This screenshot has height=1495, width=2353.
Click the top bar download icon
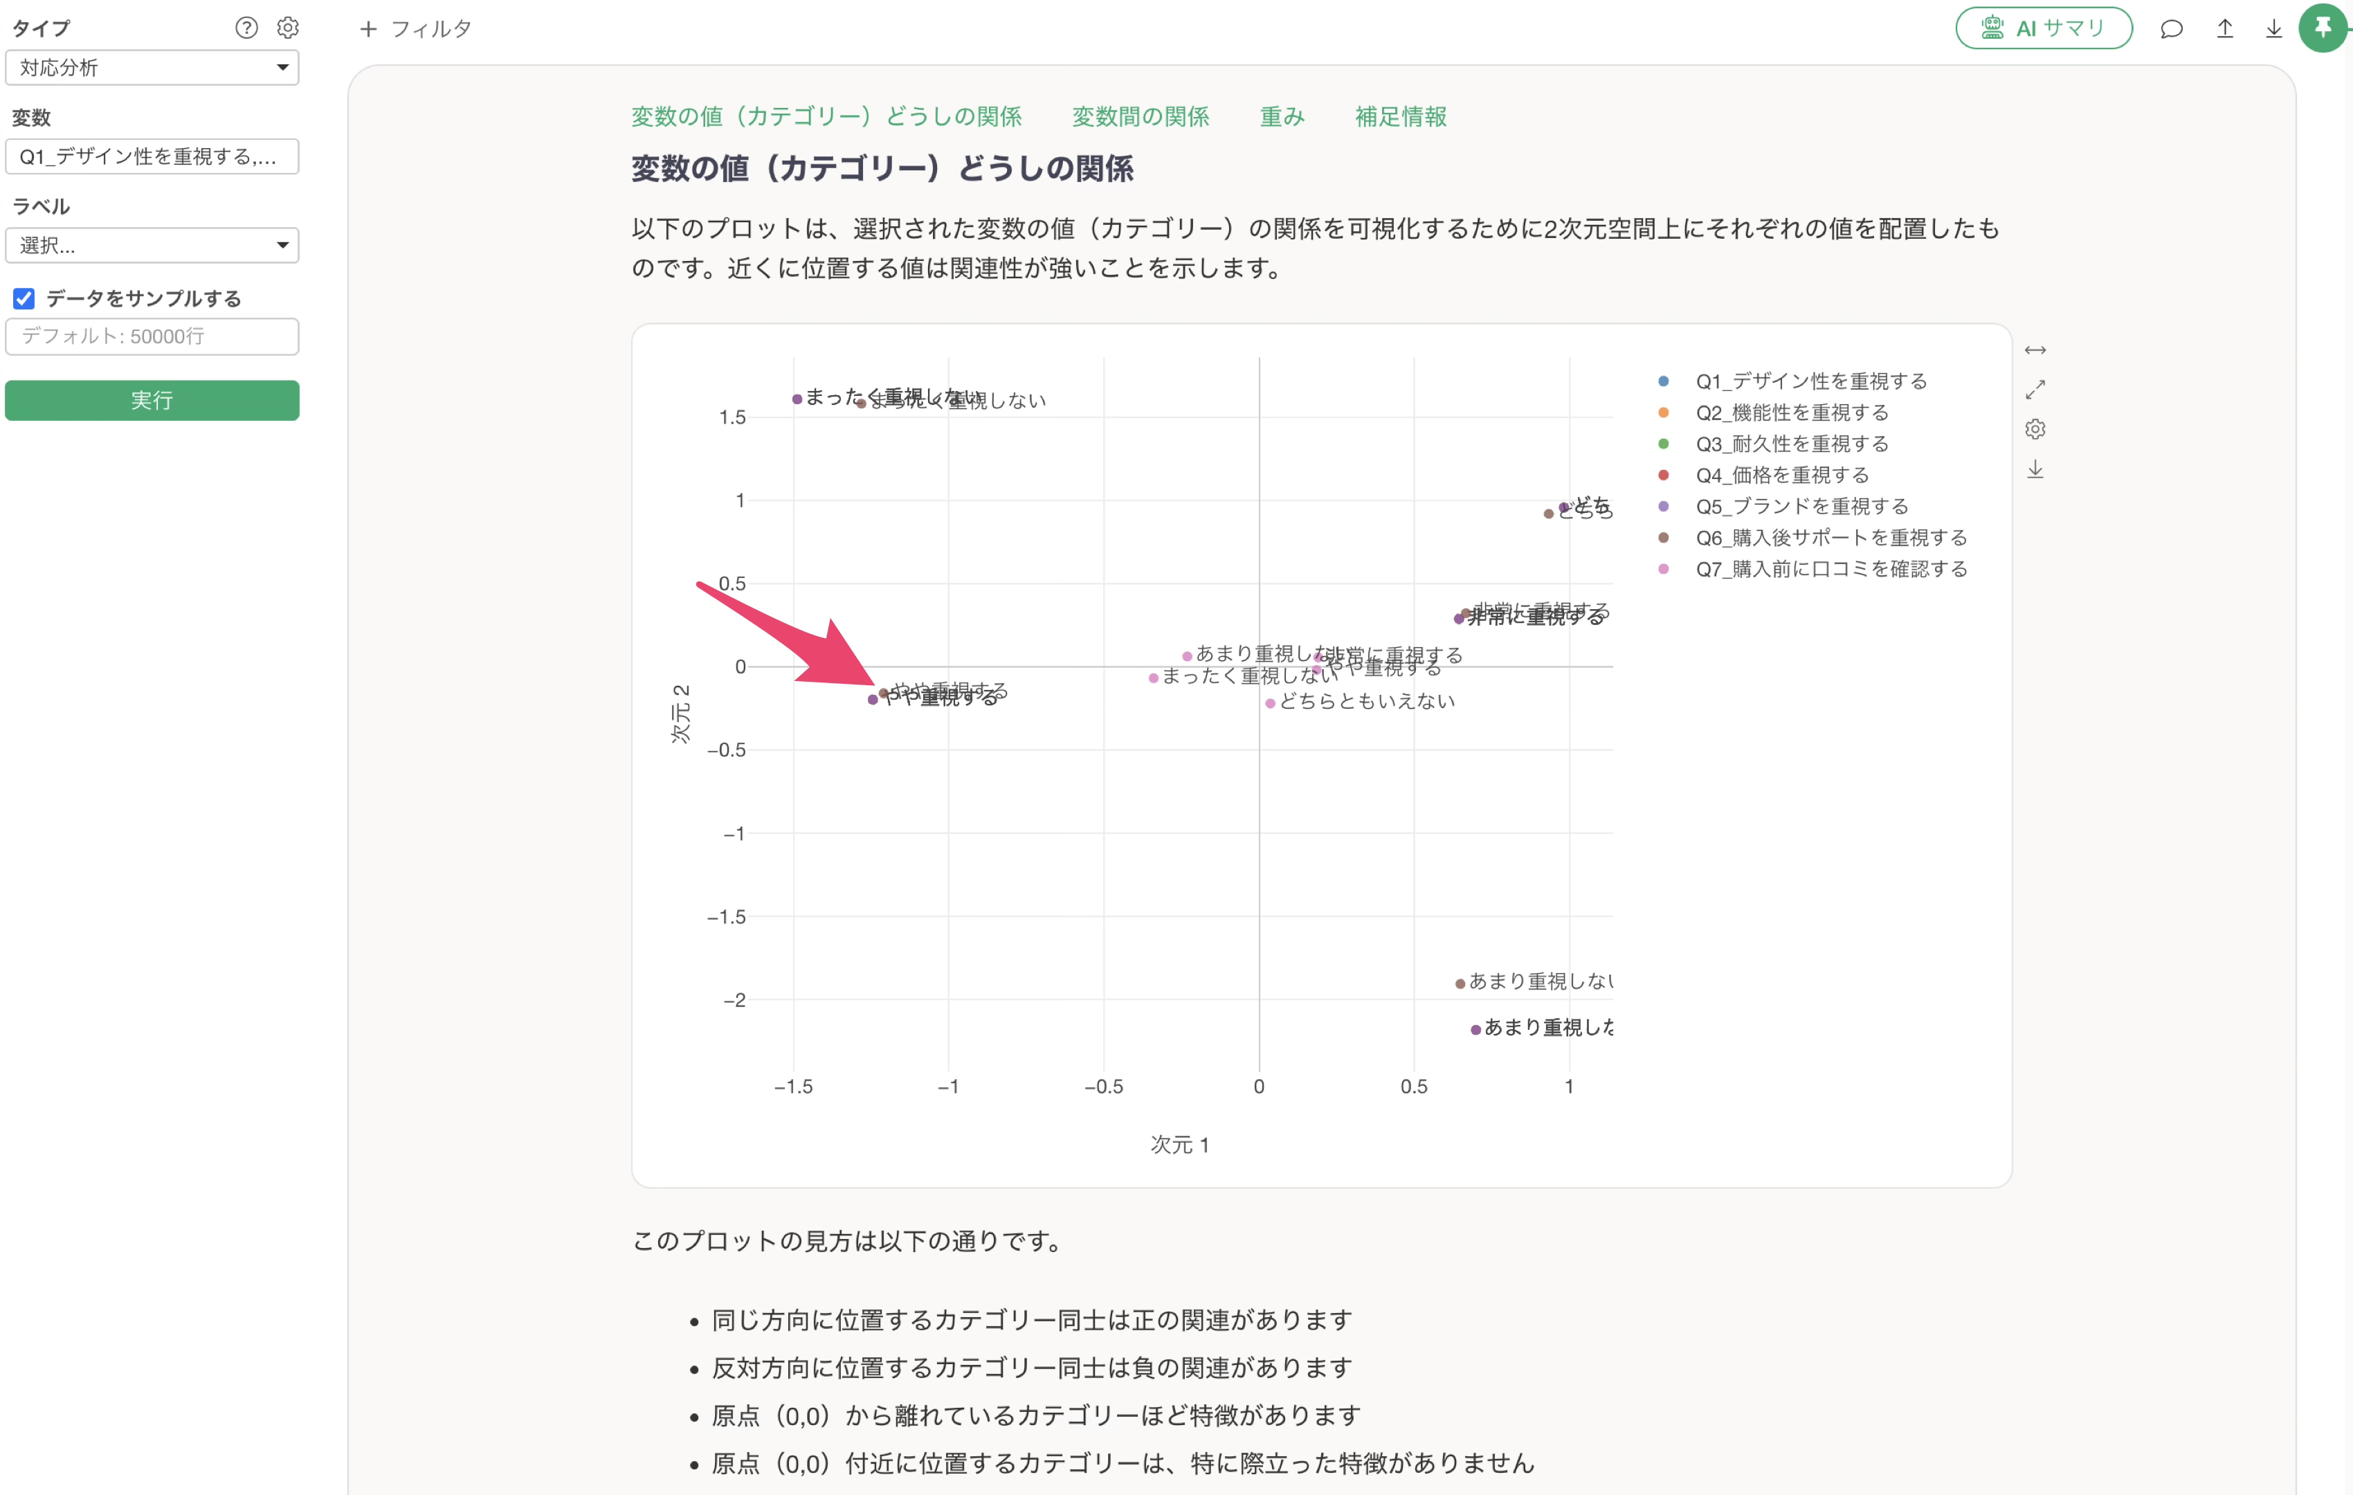click(2274, 29)
